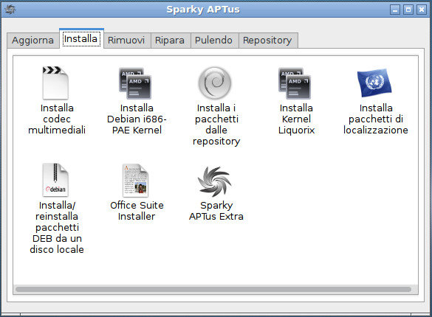The image size is (432, 317).
Task: Click the Debian swirl repository packages icon
Action: click(x=215, y=83)
